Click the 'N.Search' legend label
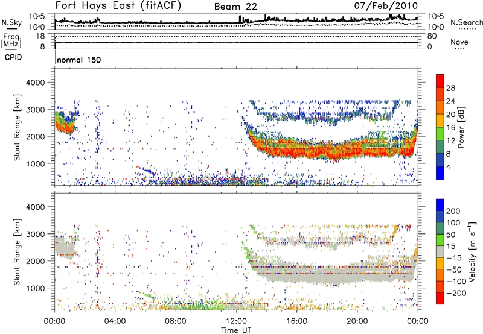 point(466,22)
